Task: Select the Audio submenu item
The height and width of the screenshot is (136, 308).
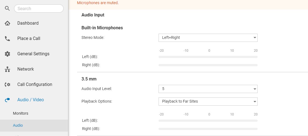Action: coord(18,125)
